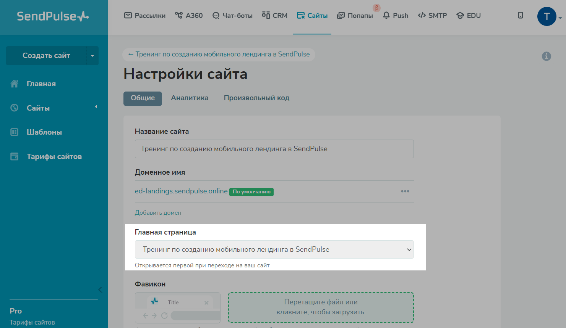Image resolution: width=566 pixels, height=328 pixels.
Task: Click the globe icon next to Сайты
Action: 15,108
